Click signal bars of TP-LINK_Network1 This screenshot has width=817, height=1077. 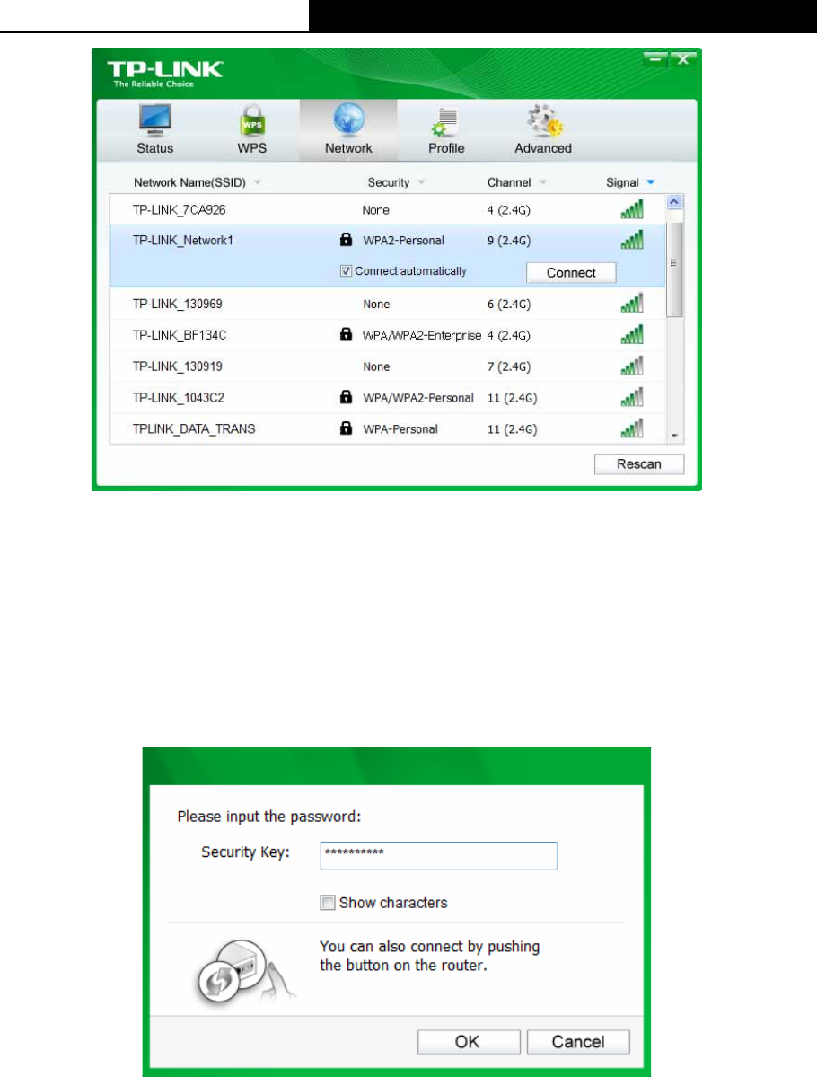click(632, 240)
